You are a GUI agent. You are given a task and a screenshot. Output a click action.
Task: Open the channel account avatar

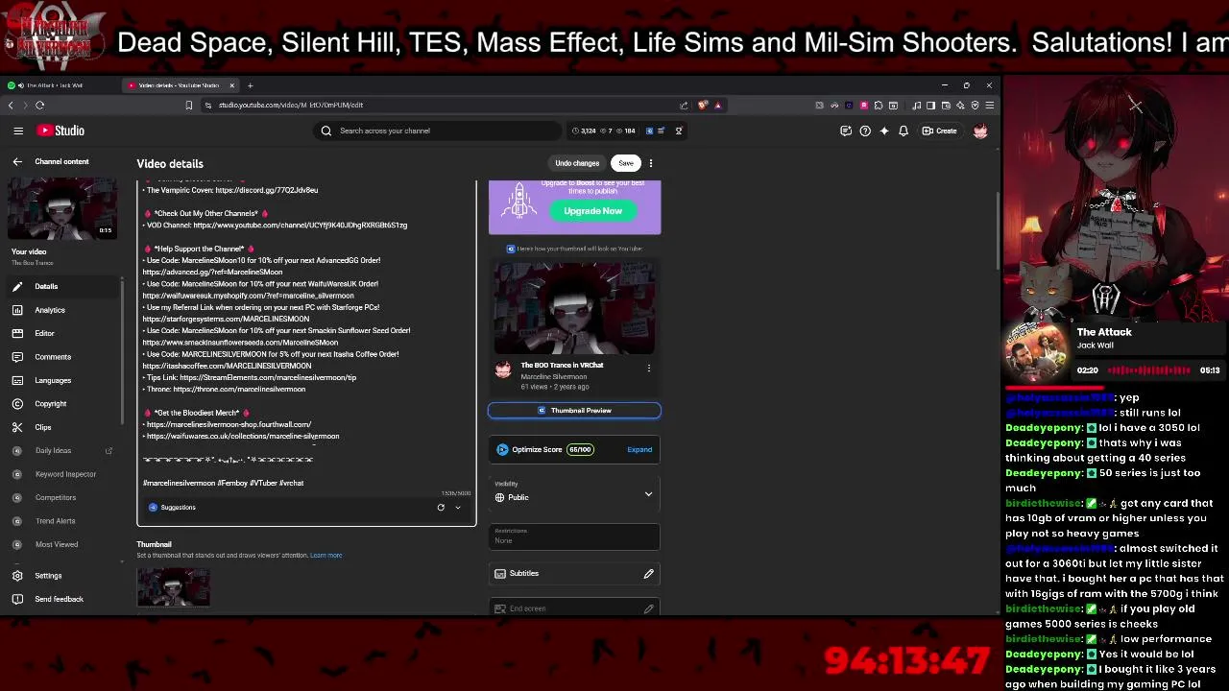[x=980, y=131]
